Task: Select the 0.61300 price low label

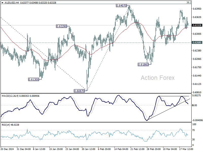Action: tap(33, 80)
